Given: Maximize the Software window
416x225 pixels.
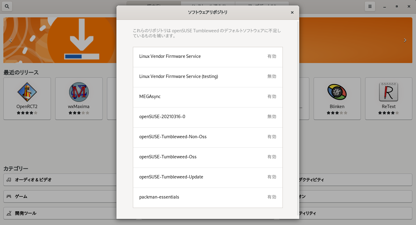Looking at the screenshot, I should point(397,6).
